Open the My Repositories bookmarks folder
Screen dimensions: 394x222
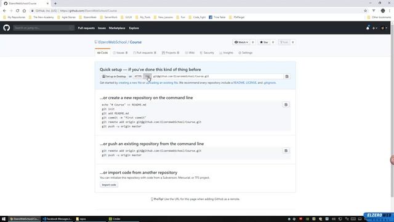pyautogui.click(x=14, y=17)
